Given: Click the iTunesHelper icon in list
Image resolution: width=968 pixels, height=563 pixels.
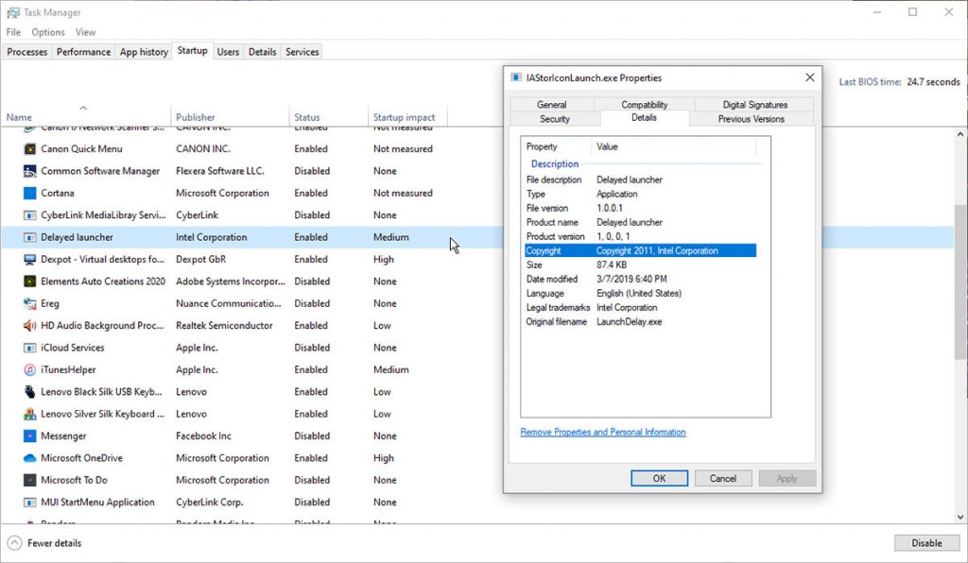Looking at the screenshot, I should [30, 369].
